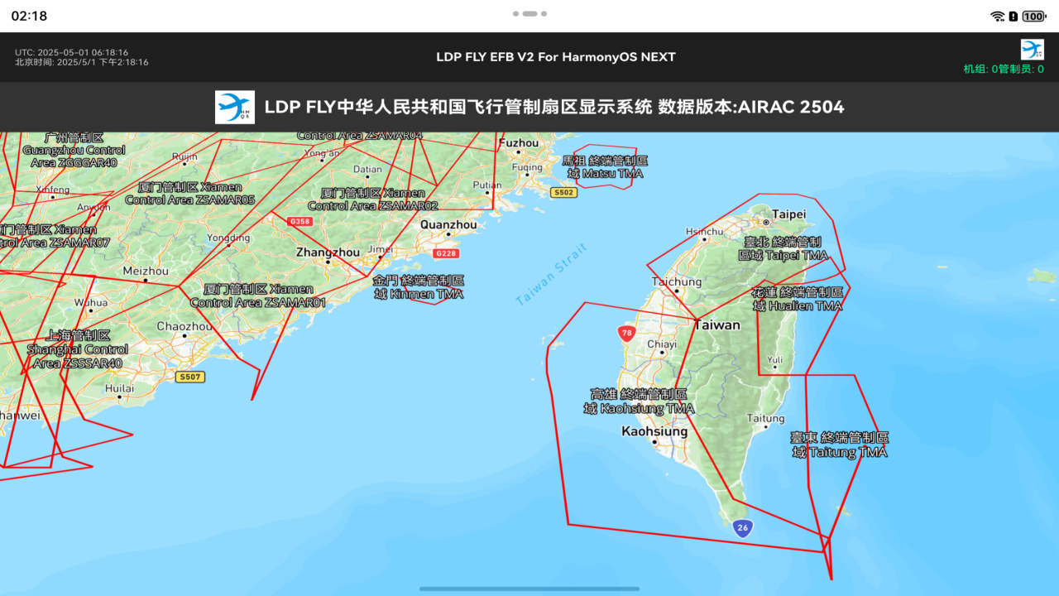The image size is (1059, 596).
Task: Tap the LDP FLY airplane logo in title banner
Action: [234, 108]
